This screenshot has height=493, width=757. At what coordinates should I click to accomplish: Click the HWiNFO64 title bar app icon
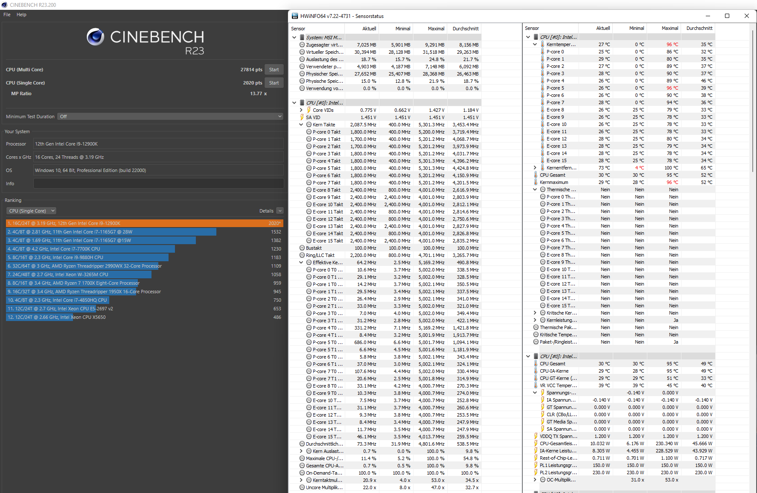(295, 16)
